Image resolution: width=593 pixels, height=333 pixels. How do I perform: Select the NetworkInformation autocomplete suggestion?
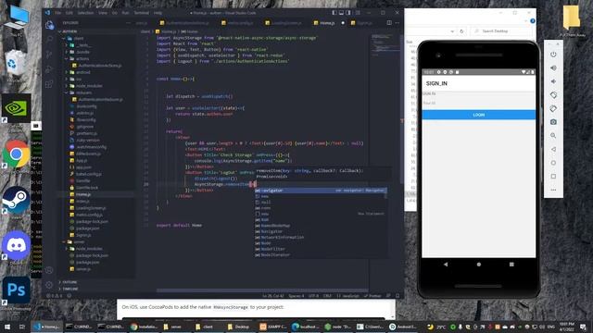coord(320,238)
